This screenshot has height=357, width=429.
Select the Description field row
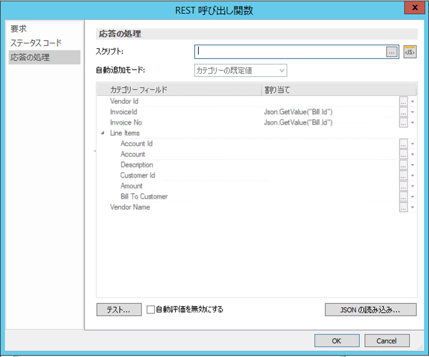pyautogui.click(x=137, y=165)
